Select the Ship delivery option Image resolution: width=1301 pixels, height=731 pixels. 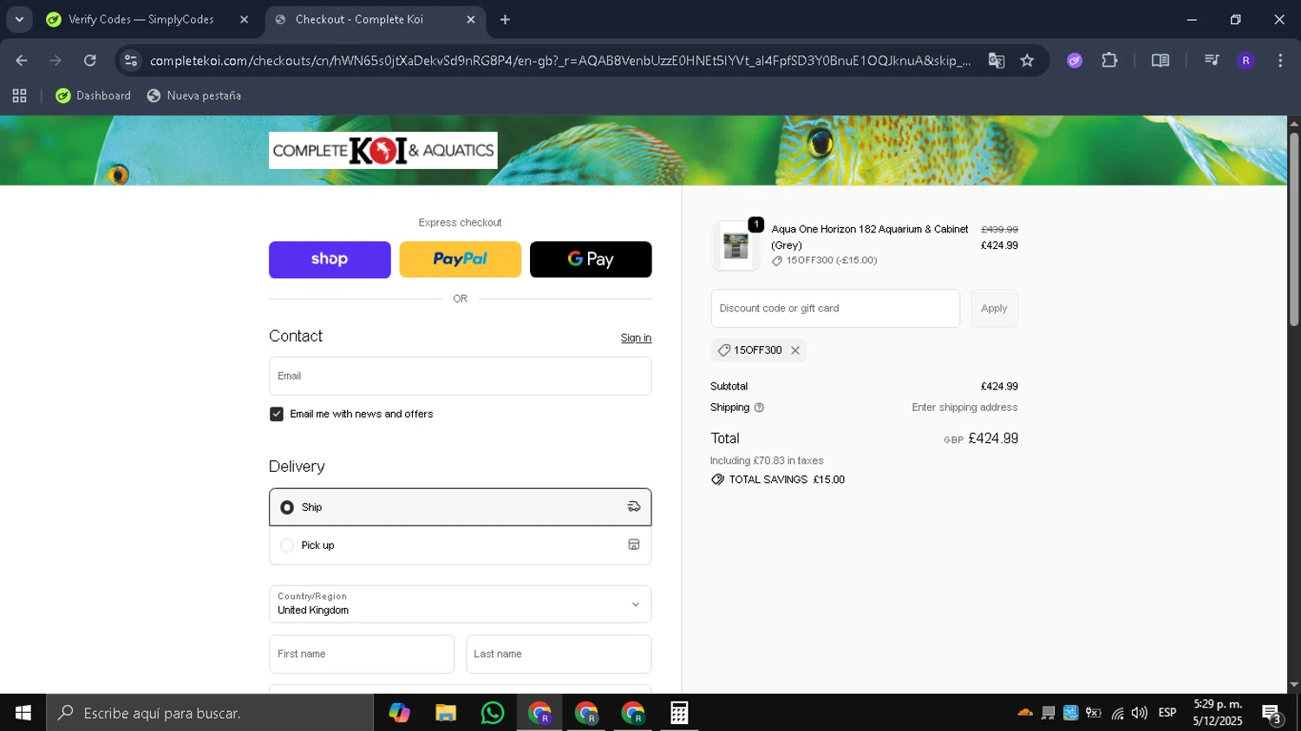coord(460,507)
